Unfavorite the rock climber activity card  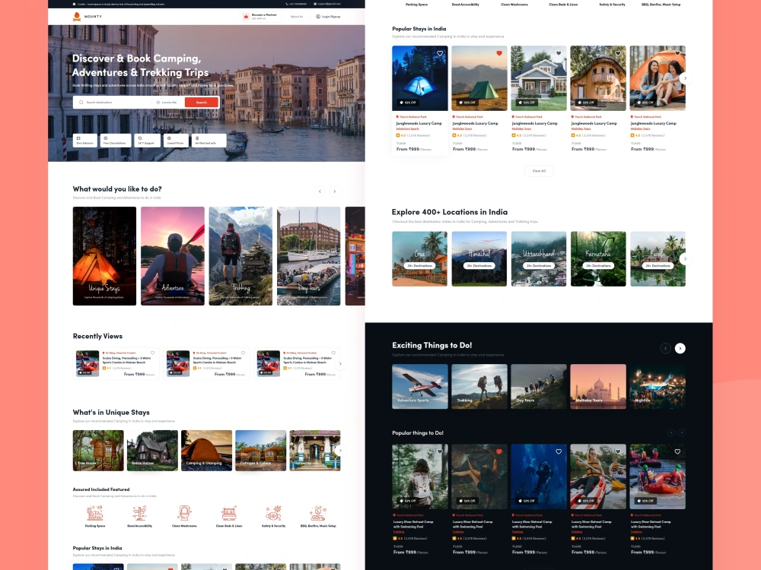pos(499,451)
